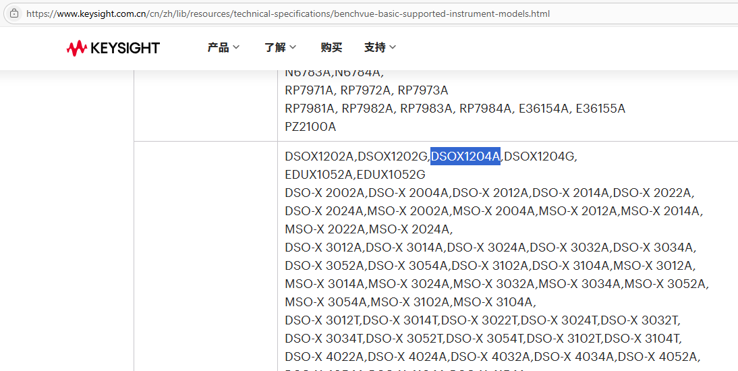Screen dimensions: 738x371
Task: Click the RP7972A model text
Action: coord(367,90)
